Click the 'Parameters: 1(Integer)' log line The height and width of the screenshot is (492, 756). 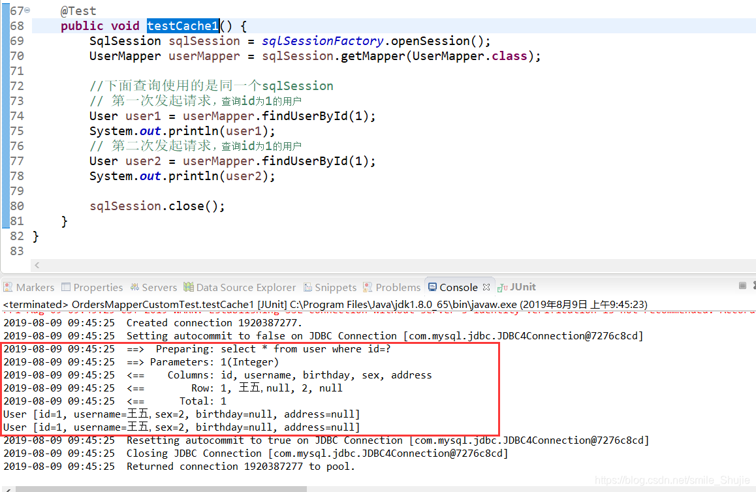pyautogui.click(x=141, y=362)
